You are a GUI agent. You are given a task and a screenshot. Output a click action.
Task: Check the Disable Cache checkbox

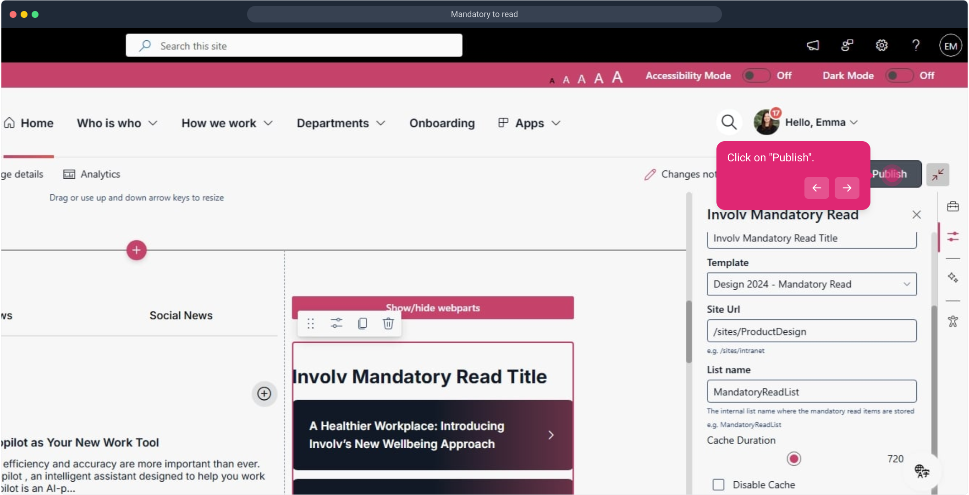tap(718, 484)
